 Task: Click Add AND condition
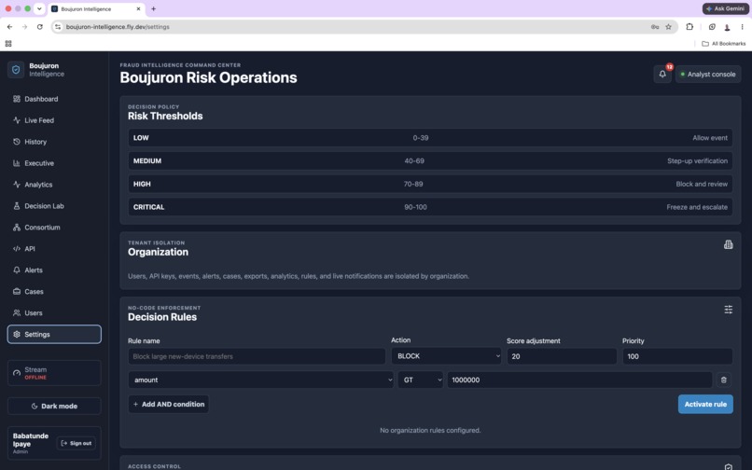[168, 405]
